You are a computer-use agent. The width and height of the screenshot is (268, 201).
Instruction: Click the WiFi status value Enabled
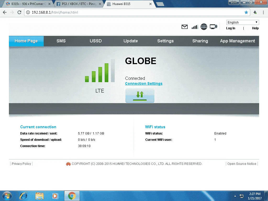click(220, 133)
